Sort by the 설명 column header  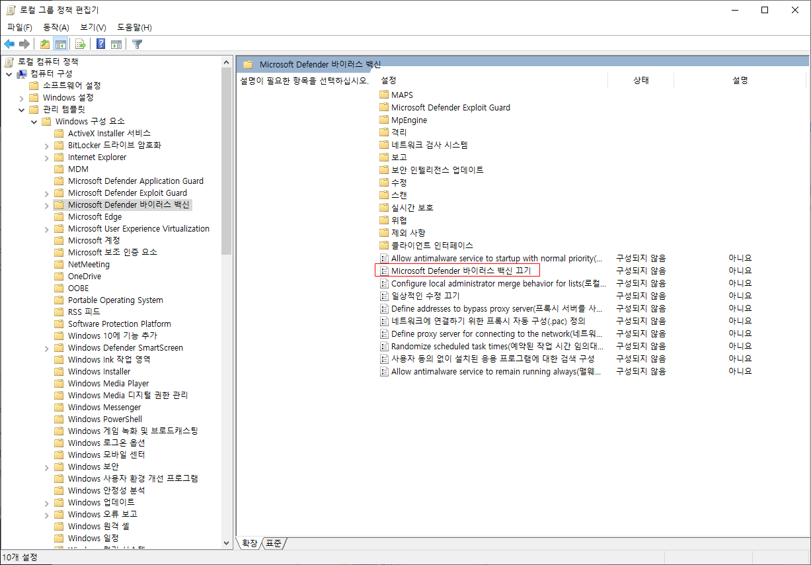coord(740,80)
